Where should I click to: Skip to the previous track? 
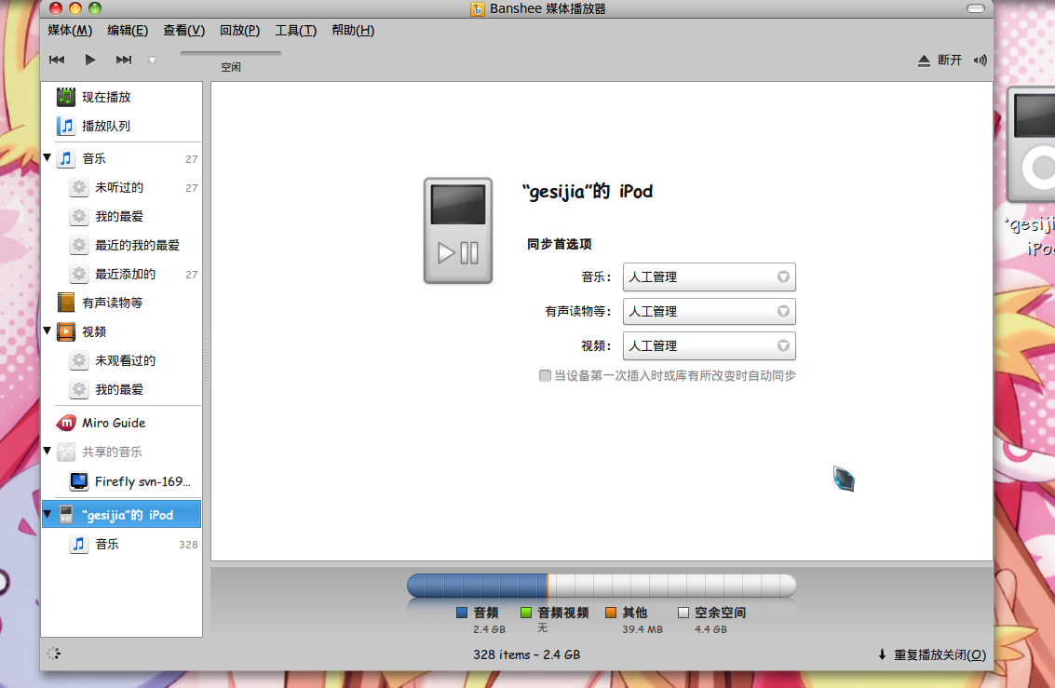(57, 60)
